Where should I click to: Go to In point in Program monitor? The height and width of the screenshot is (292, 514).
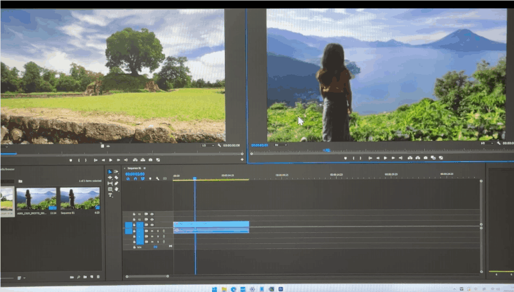[370, 158]
